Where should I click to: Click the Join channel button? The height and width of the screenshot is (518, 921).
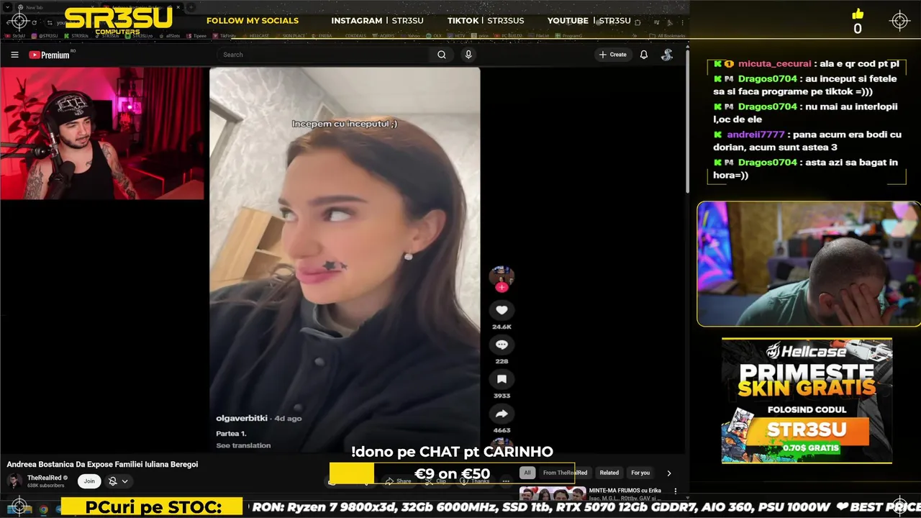[89, 481]
